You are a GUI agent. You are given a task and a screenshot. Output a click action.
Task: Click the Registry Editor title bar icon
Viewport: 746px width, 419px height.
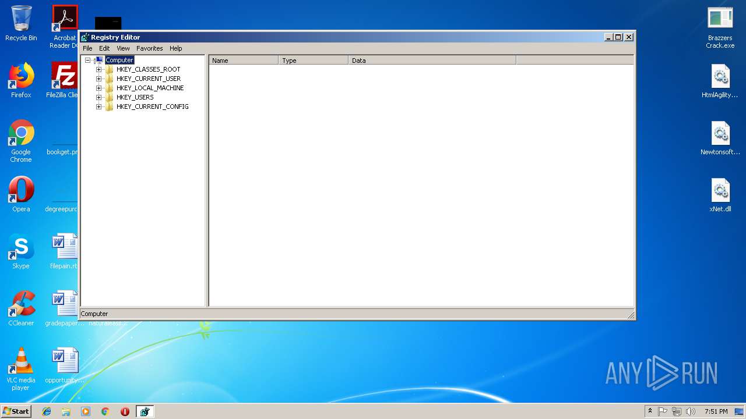85,37
